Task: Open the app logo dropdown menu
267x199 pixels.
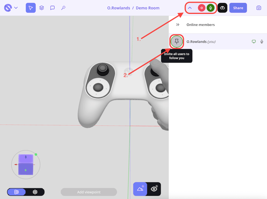Action: coord(11,8)
